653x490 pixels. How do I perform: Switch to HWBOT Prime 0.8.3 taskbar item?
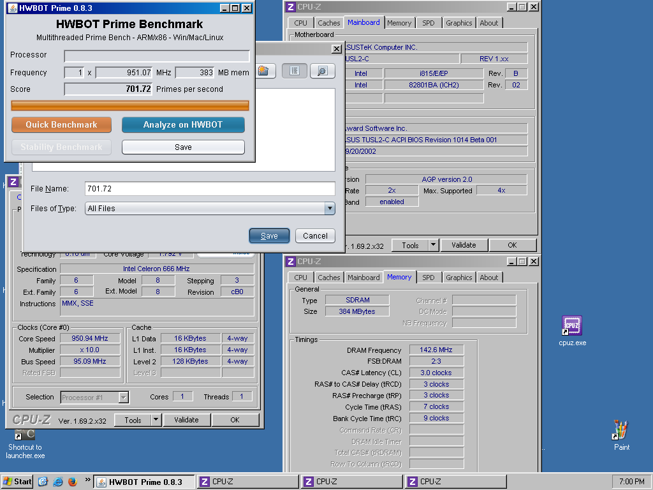click(143, 482)
